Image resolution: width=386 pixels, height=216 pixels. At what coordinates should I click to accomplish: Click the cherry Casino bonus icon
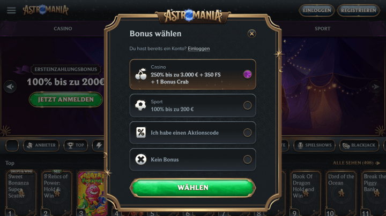[141, 74]
